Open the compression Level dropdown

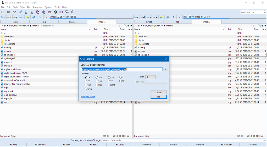tap(150, 77)
